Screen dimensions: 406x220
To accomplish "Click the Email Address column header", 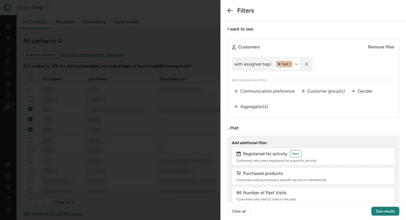I will click(172, 79).
